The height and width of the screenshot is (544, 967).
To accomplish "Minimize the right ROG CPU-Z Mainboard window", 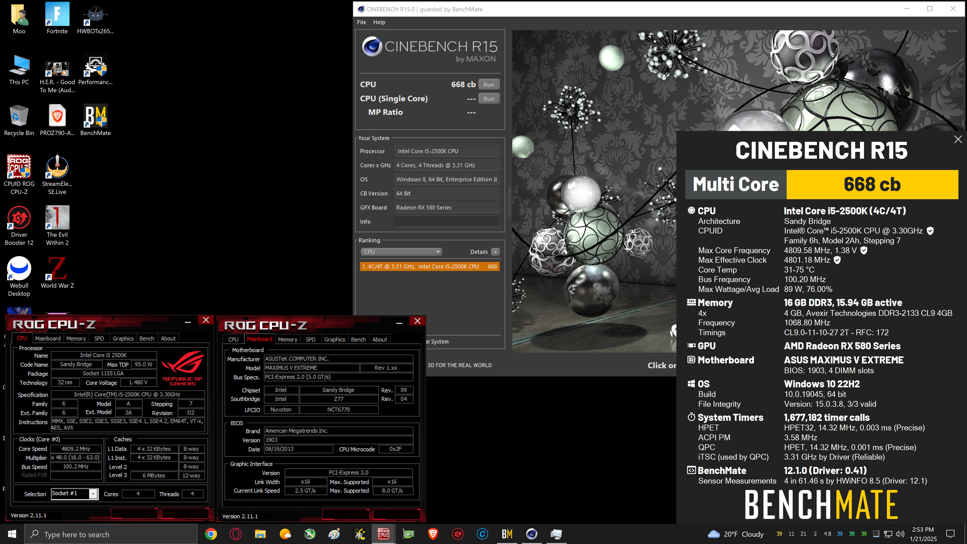I will click(399, 322).
